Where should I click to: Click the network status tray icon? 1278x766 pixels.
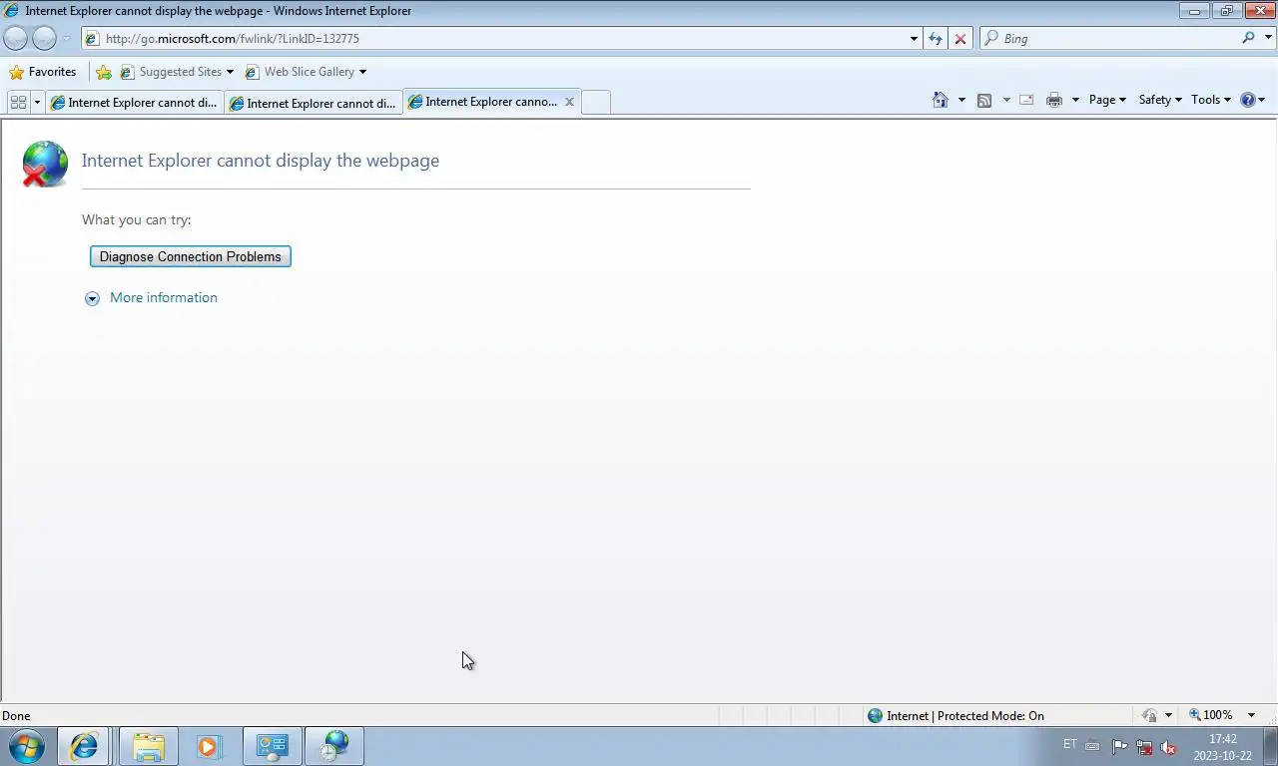[1144, 746]
